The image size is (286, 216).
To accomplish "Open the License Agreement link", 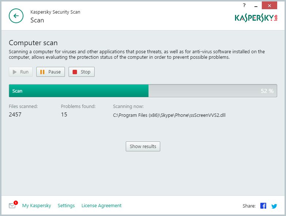I will coord(102,206).
